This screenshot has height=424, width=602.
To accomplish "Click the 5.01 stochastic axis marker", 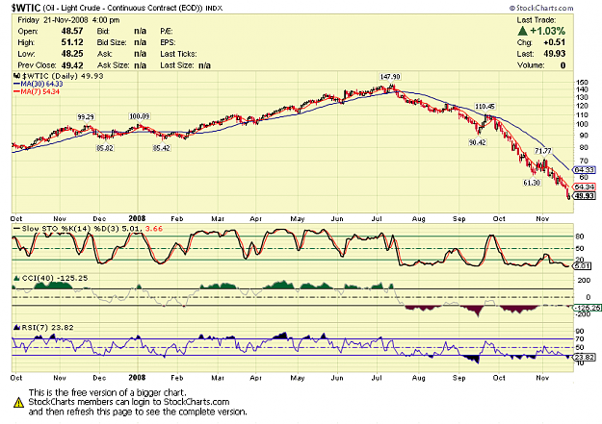I will [583, 265].
